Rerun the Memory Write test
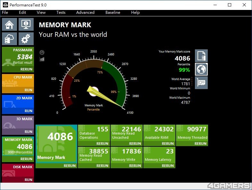Image resolution: width=252 pixels, height=190 pixels. coord(127,166)
